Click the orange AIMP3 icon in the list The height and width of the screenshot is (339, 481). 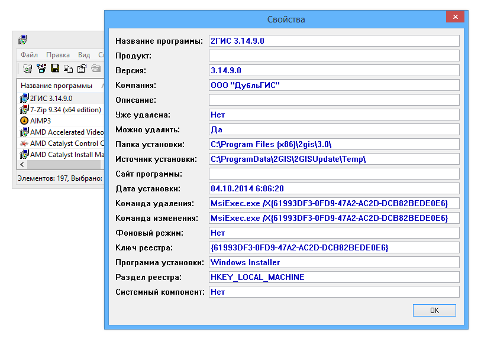(24, 120)
